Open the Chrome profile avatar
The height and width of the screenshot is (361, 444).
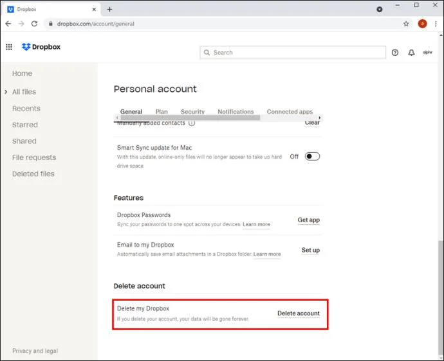coord(422,24)
